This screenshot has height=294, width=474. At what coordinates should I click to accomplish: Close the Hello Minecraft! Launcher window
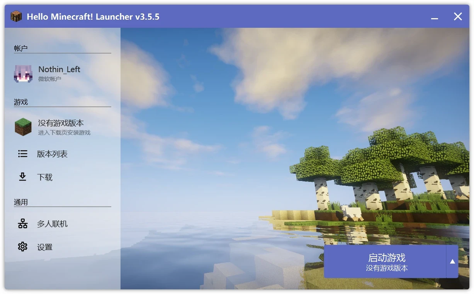[x=458, y=16]
